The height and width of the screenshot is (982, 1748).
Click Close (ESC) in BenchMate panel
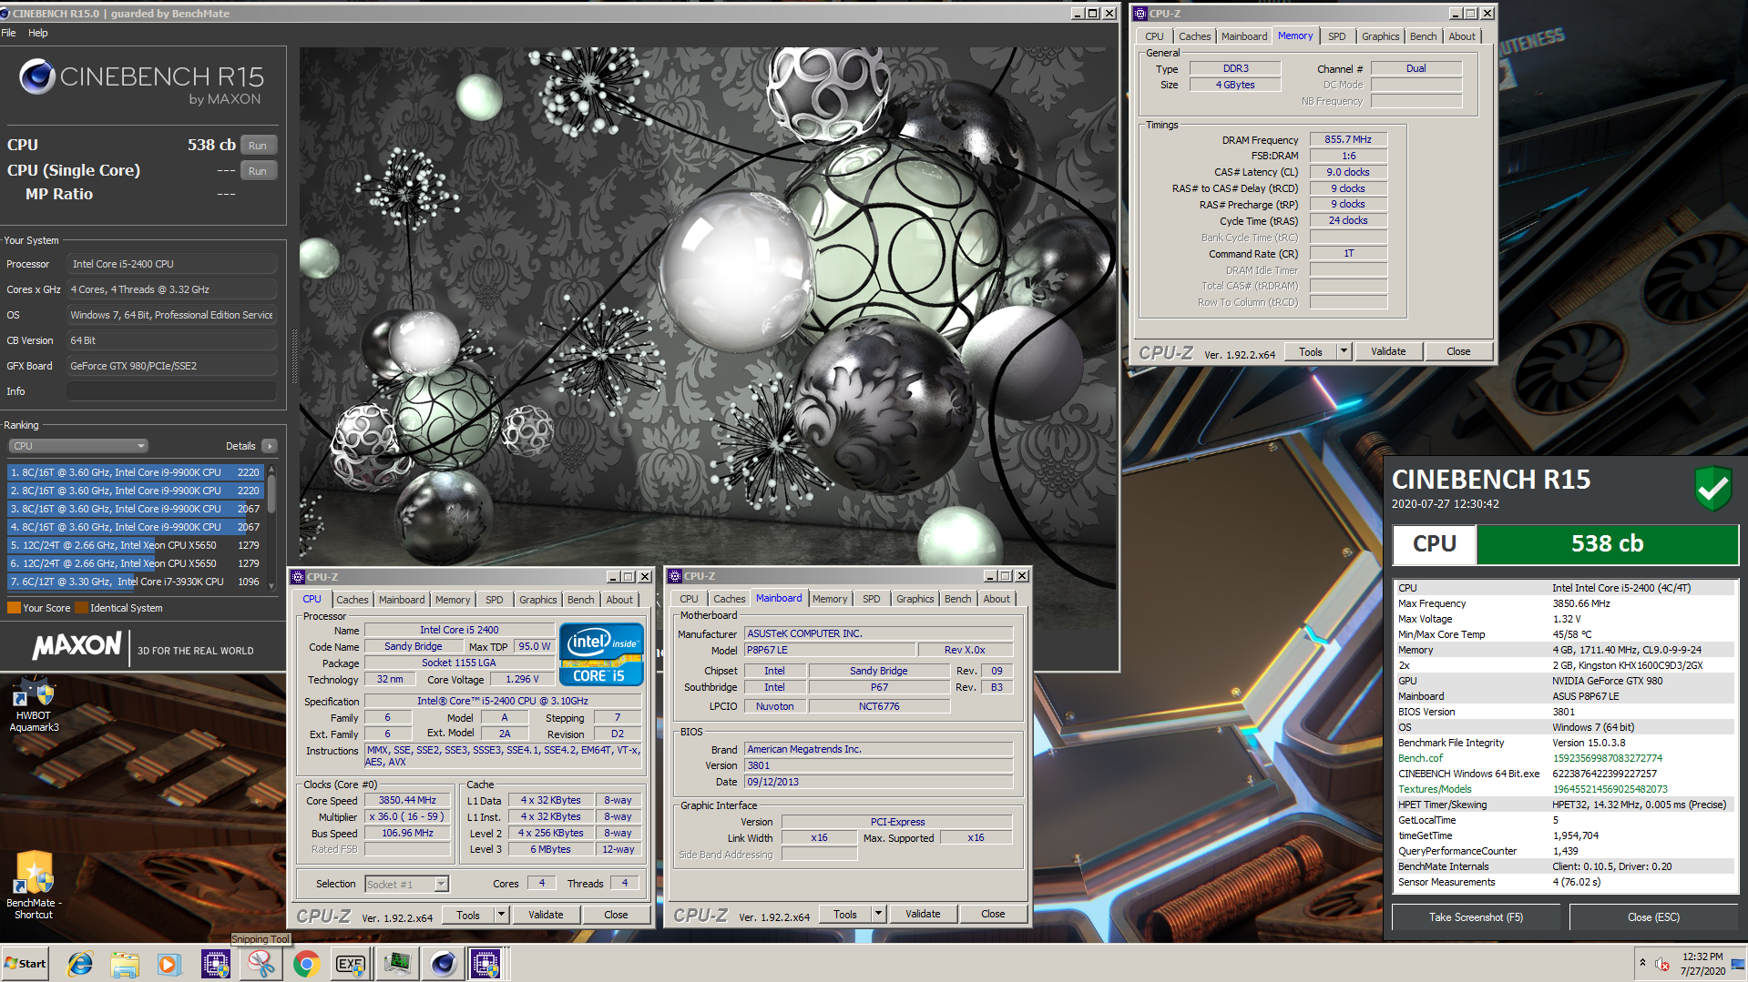pyautogui.click(x=1653, y=917)
